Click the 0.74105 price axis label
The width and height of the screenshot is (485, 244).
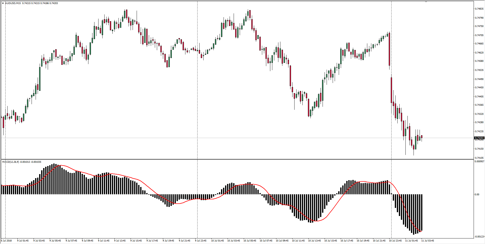(479, 158)
